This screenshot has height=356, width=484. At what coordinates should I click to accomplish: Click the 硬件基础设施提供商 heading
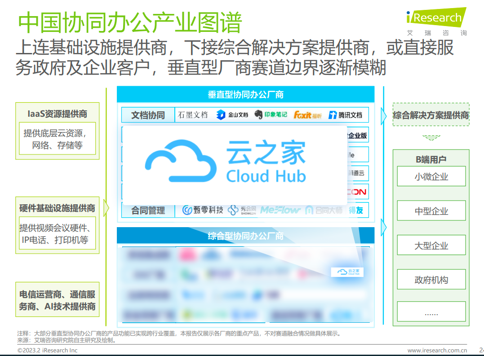58,208
